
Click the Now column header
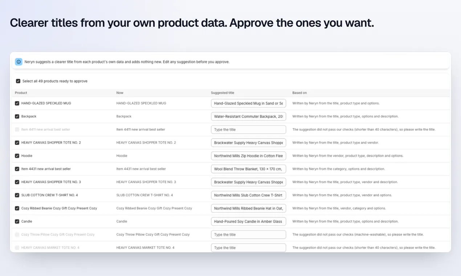click(120, 93)
